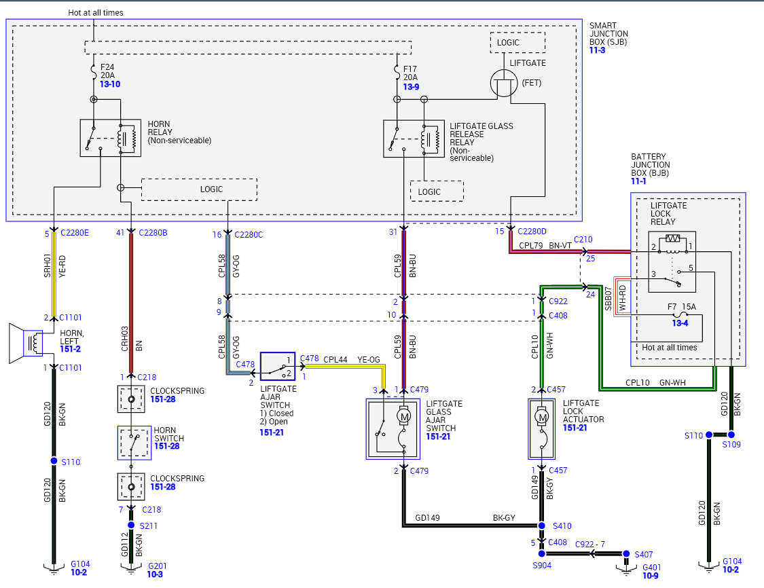Click the Liftgate Glass Ajar Switch component box
The image size is (764, 588).
(x=393, y=428)
